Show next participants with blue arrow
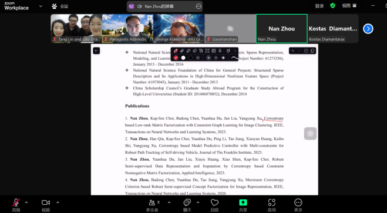Viewport: 387px width, 213px height. coord(368,29)
